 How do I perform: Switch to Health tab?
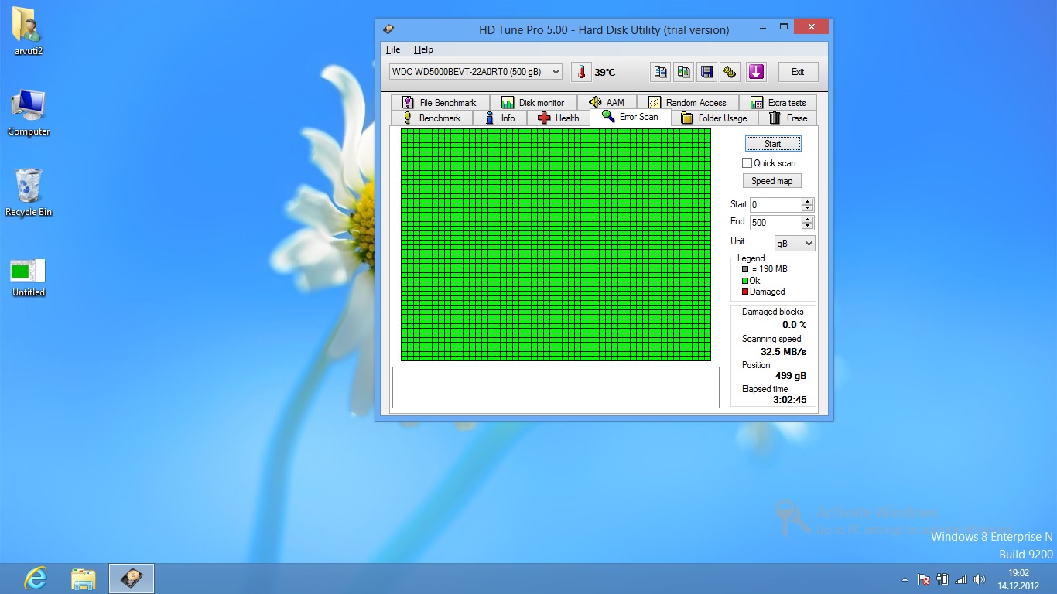coord(558,118)
